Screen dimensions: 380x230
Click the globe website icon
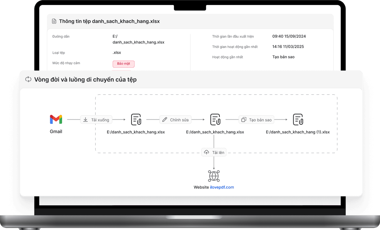click(214, 176)
